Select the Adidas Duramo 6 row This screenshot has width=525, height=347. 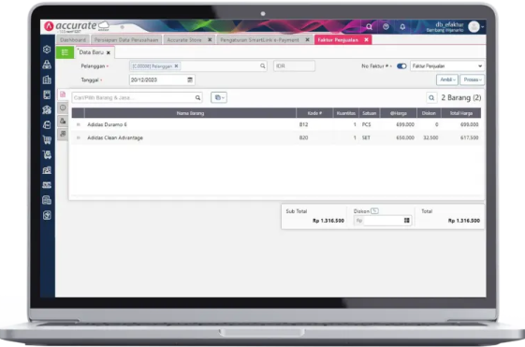(276, 124)
